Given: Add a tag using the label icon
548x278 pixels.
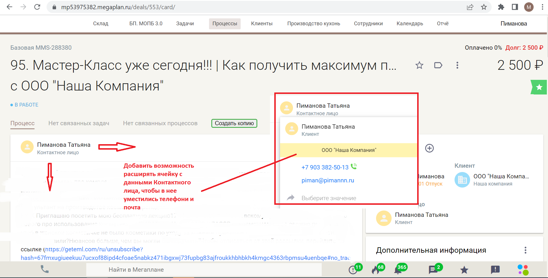Looking at the screenshot, I should 438,65.
